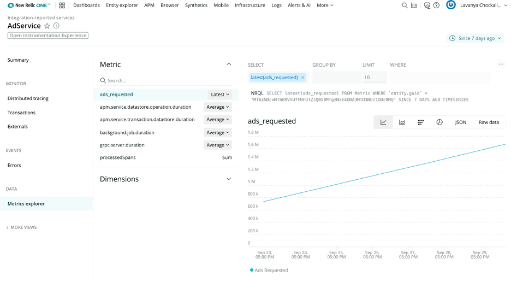The image size is (511, 282).
Task: Open the apps grid icon
Action: tap(62, 5)
